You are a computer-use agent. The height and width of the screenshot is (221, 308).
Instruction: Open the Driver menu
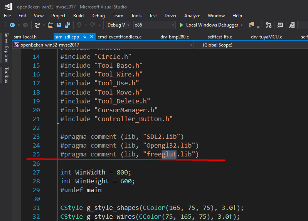[x=170, y=16]
